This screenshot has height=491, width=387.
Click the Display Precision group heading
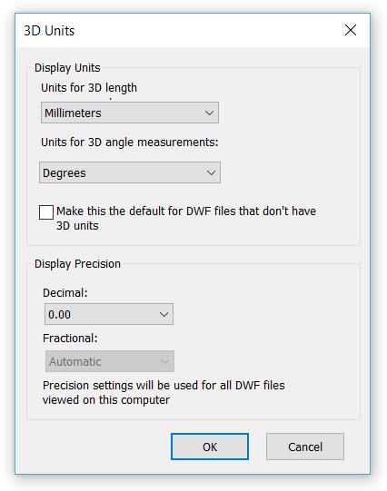pyautogui.click(x=77, y=264)
